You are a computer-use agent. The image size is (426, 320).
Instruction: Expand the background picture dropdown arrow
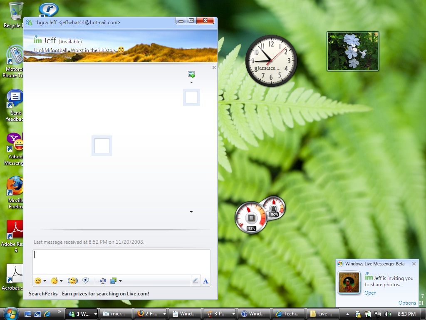point(120,281)
